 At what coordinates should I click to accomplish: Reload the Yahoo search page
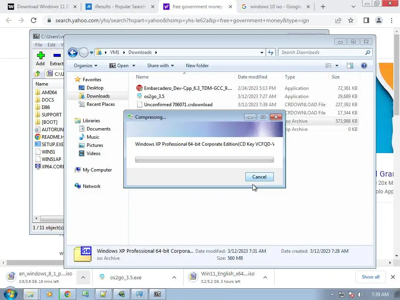(x=34, y=20)
